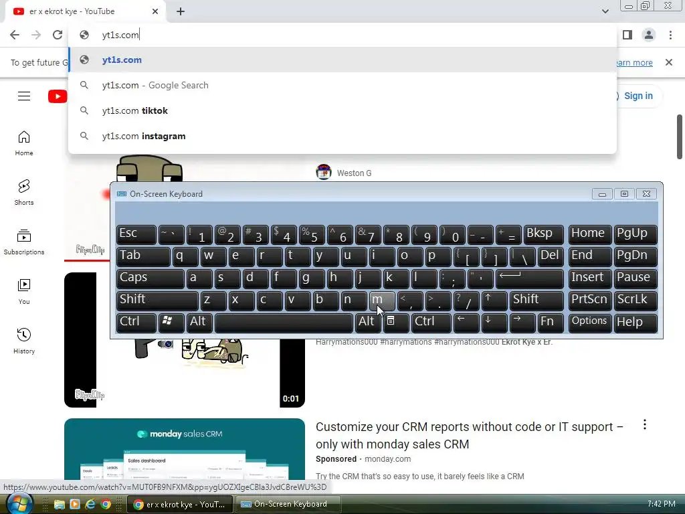Toggle Caps on the On-Screen Keyboard
Viewport: 685px width, 514px height.
click(x=151, y=278)
